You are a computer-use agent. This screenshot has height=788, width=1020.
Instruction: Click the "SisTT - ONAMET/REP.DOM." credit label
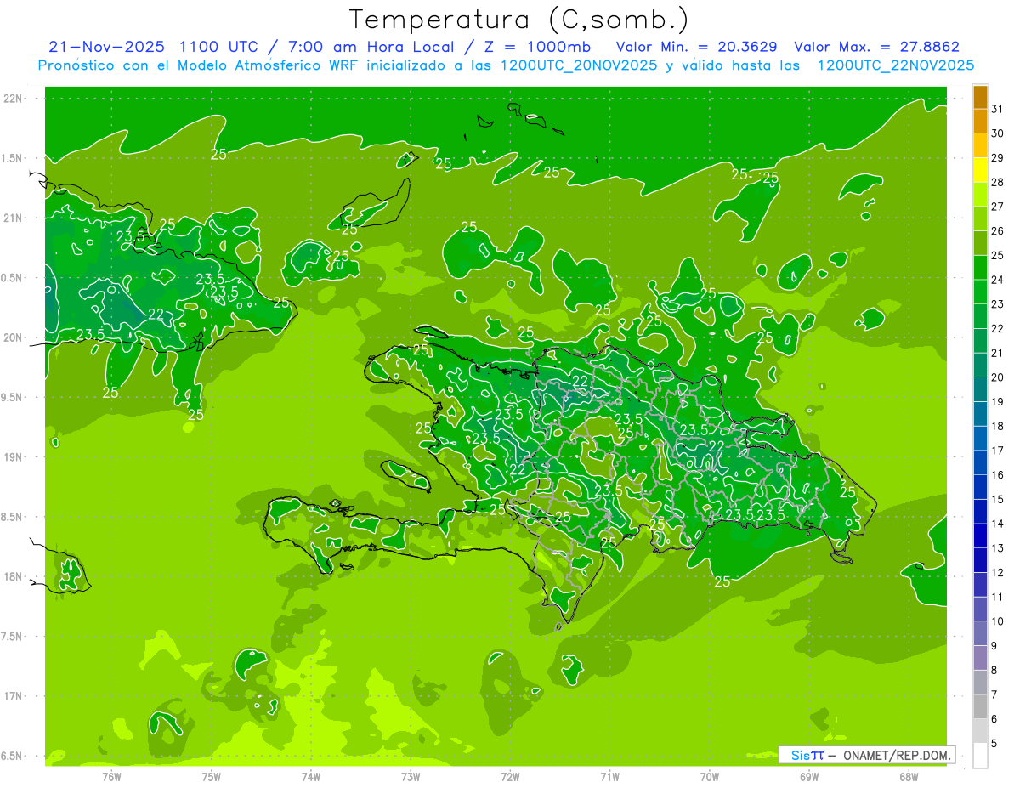(x=866, y=755)
